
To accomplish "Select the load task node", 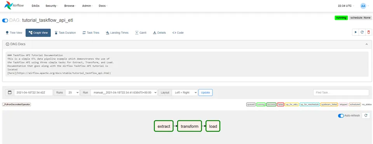I will click(x=213, y=126).
